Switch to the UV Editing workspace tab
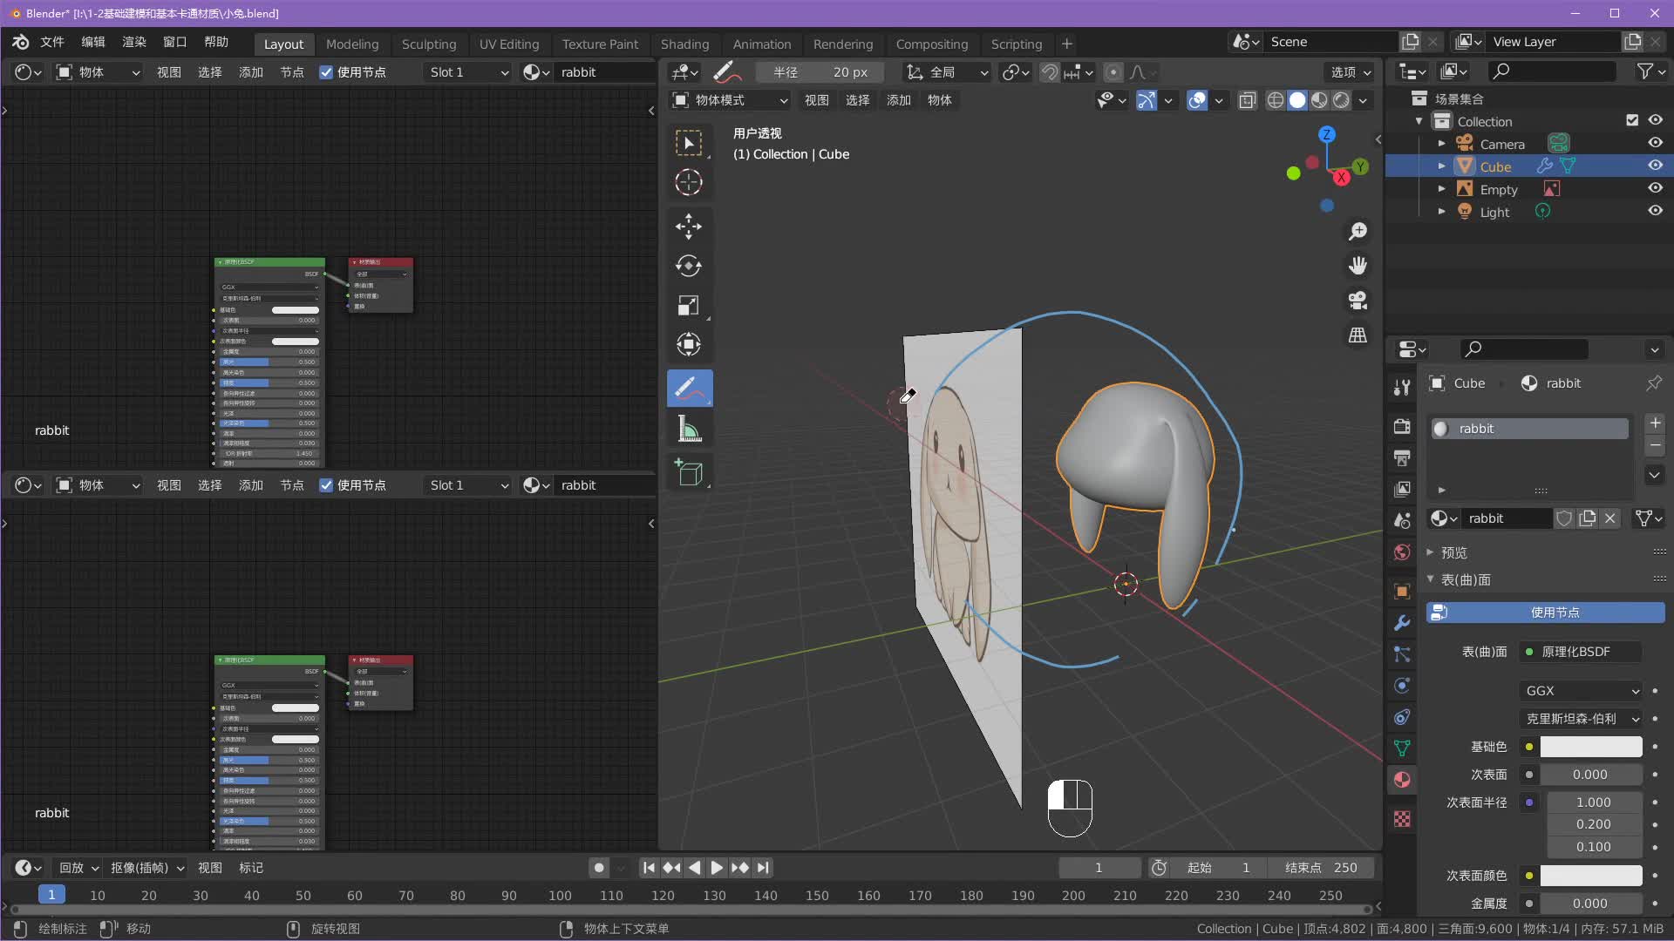 509,44
